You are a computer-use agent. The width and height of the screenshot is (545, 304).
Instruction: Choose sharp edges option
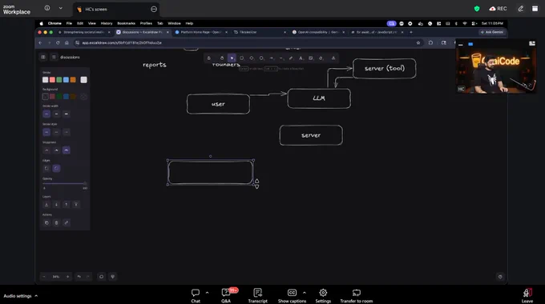(x=46, y=168)
